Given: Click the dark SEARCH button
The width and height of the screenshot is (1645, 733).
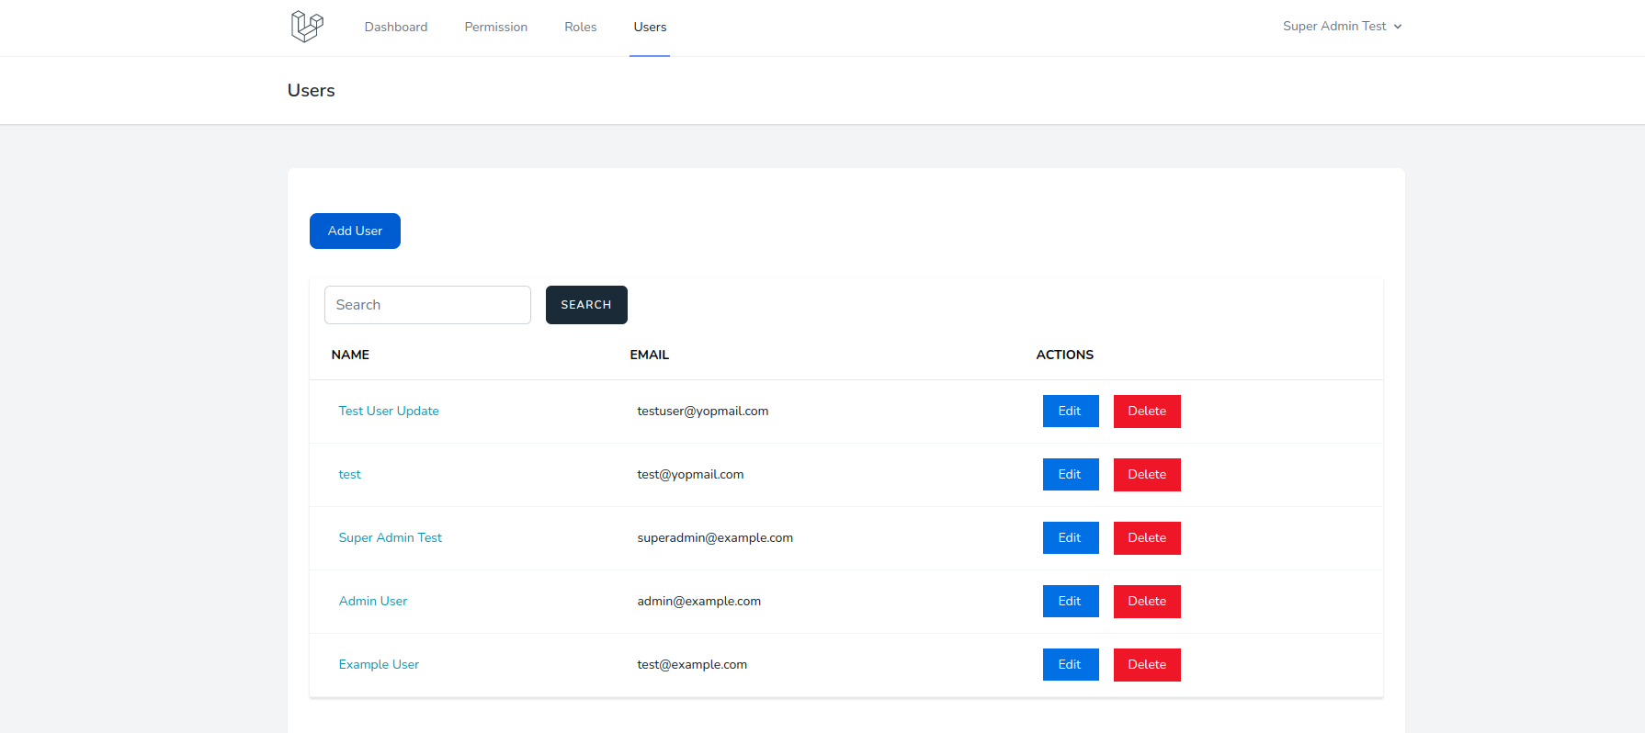Looking at the screenshot, I should 586,305.
